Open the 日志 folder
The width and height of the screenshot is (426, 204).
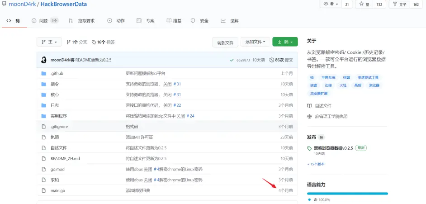[55, 105]
